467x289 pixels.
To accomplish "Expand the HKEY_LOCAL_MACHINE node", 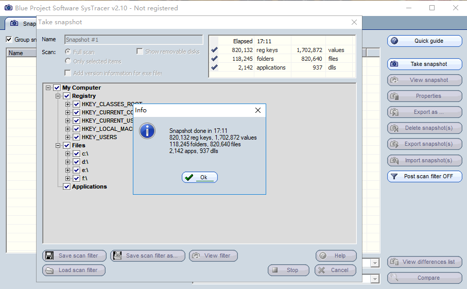I will click(x=67, y=129).
